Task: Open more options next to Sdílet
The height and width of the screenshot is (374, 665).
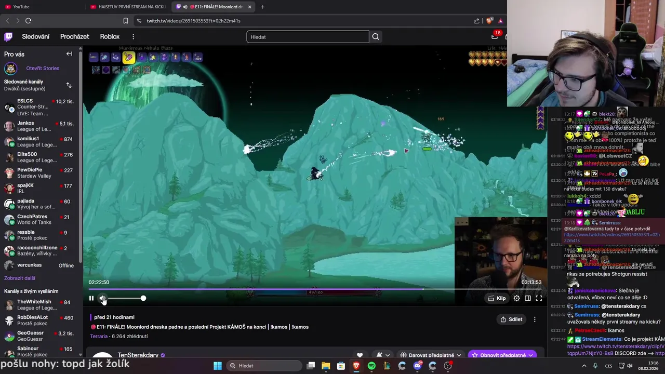Action: 535,319
